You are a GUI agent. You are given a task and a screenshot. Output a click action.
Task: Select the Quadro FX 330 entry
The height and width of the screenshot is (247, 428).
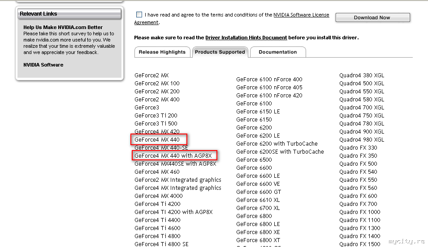pyautogui.click(x=358, y=147)
